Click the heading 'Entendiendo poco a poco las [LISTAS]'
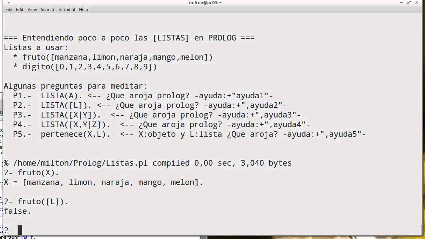This screenshot has width=425, height=239. coord(106,38)
